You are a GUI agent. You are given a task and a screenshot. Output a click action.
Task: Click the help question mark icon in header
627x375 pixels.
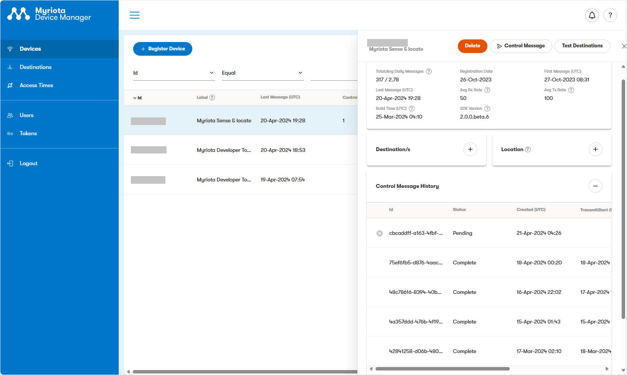pos(610,15)
